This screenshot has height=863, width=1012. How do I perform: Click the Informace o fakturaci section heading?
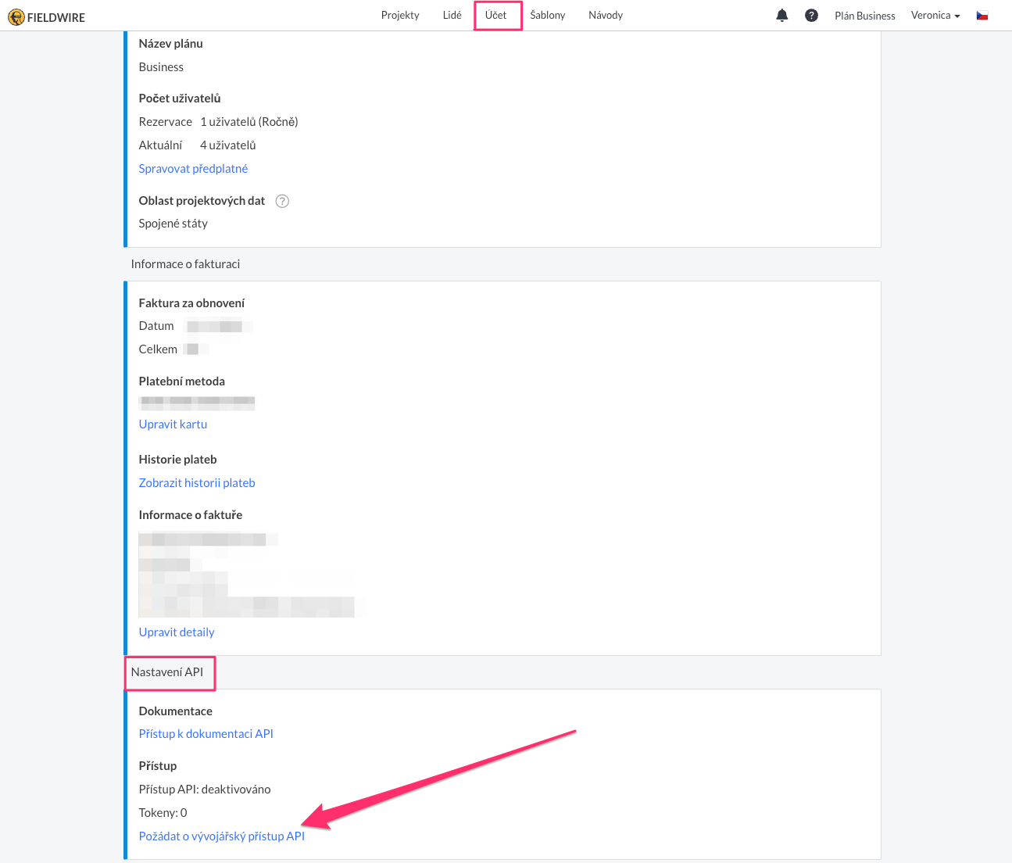(185, 264)
